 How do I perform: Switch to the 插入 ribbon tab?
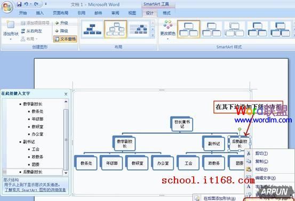tap(39, 13)
